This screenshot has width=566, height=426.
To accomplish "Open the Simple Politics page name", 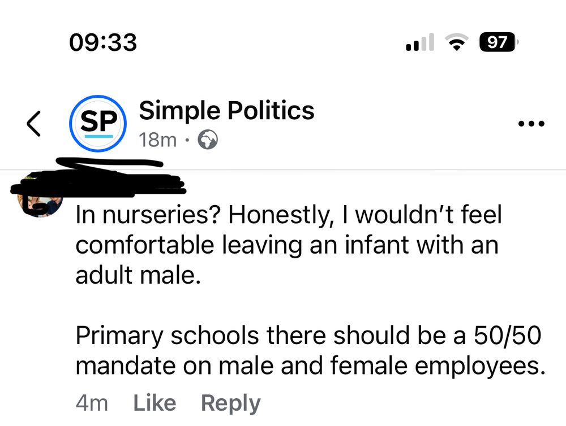I will coord(226,110).
